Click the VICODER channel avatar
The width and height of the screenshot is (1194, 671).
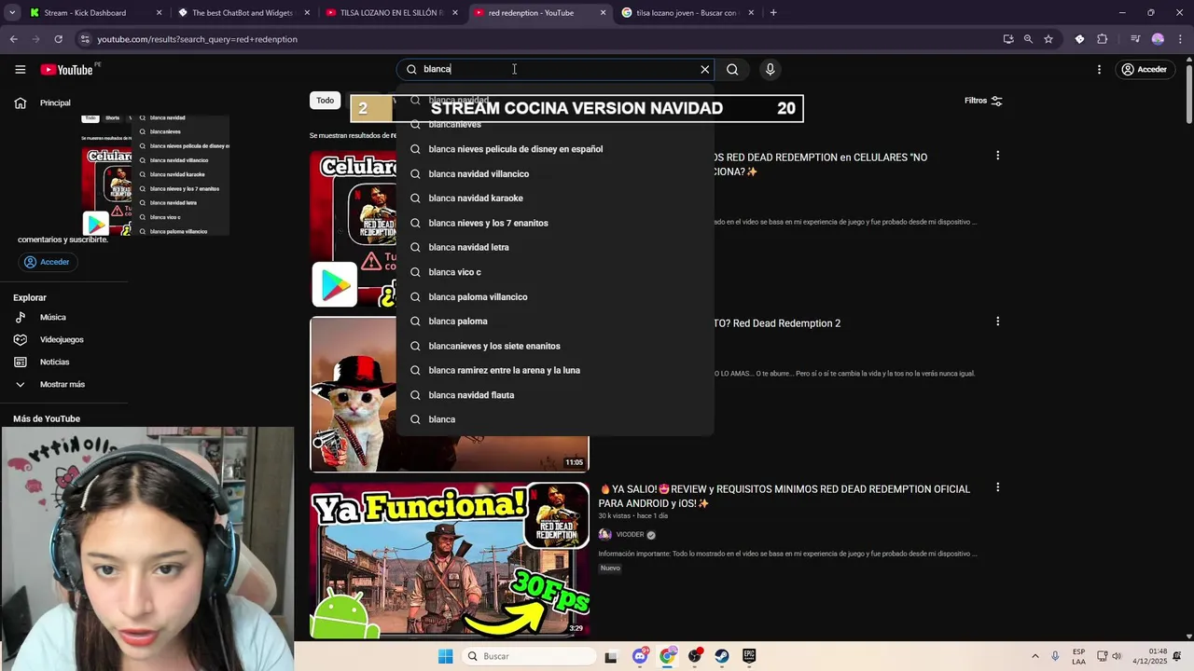pyautogui.click(x=604, y=535)
